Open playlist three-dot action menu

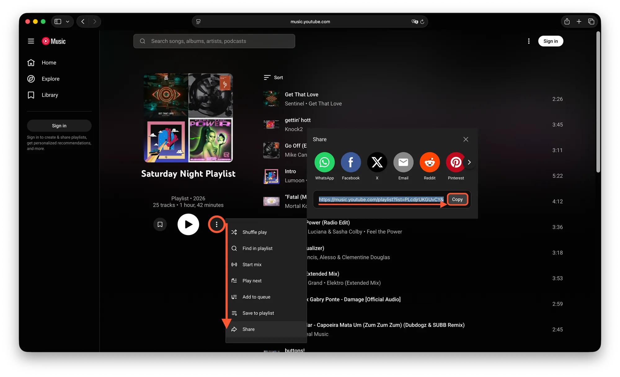(x=216, y=224)
